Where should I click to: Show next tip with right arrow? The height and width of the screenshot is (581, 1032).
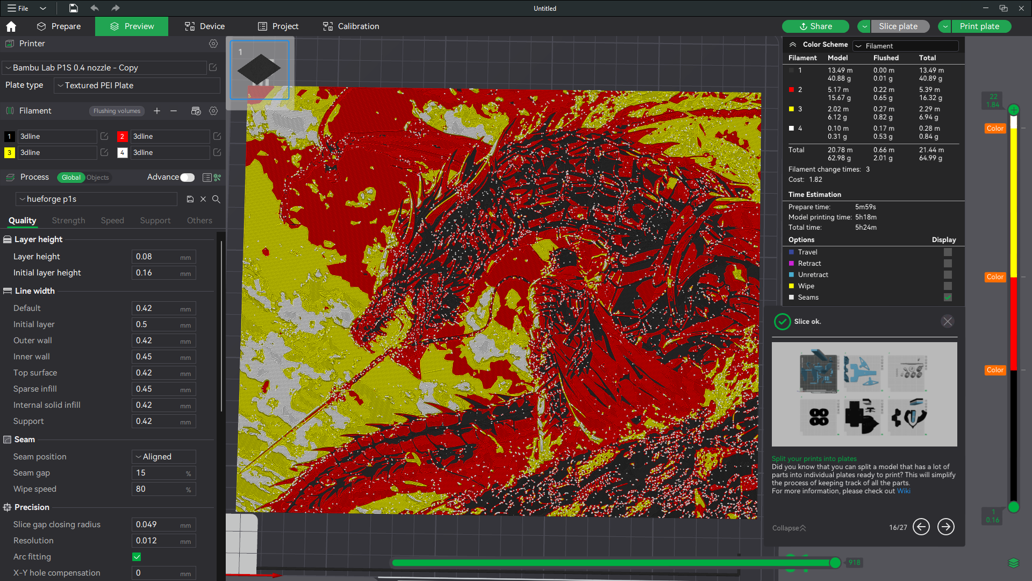pyautogui.click(x=946, y=527)
